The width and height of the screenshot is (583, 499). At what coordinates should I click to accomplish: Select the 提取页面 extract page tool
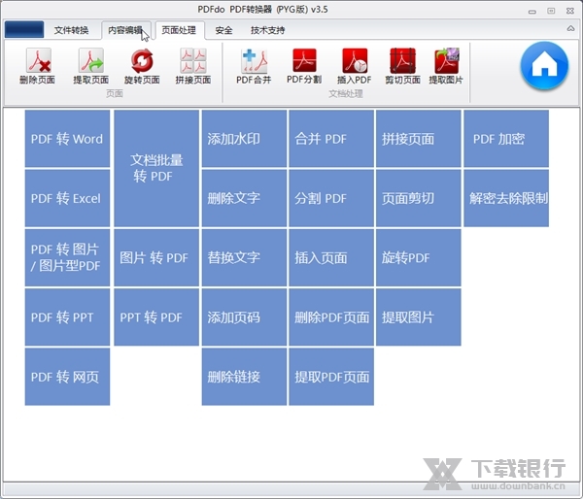pos(90,66)
